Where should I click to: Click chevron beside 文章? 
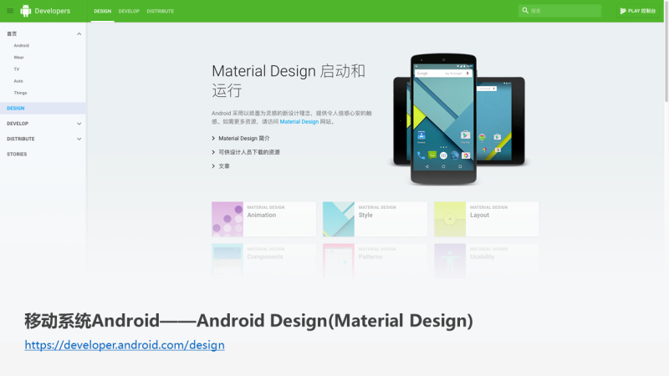[x=213, y=166]
